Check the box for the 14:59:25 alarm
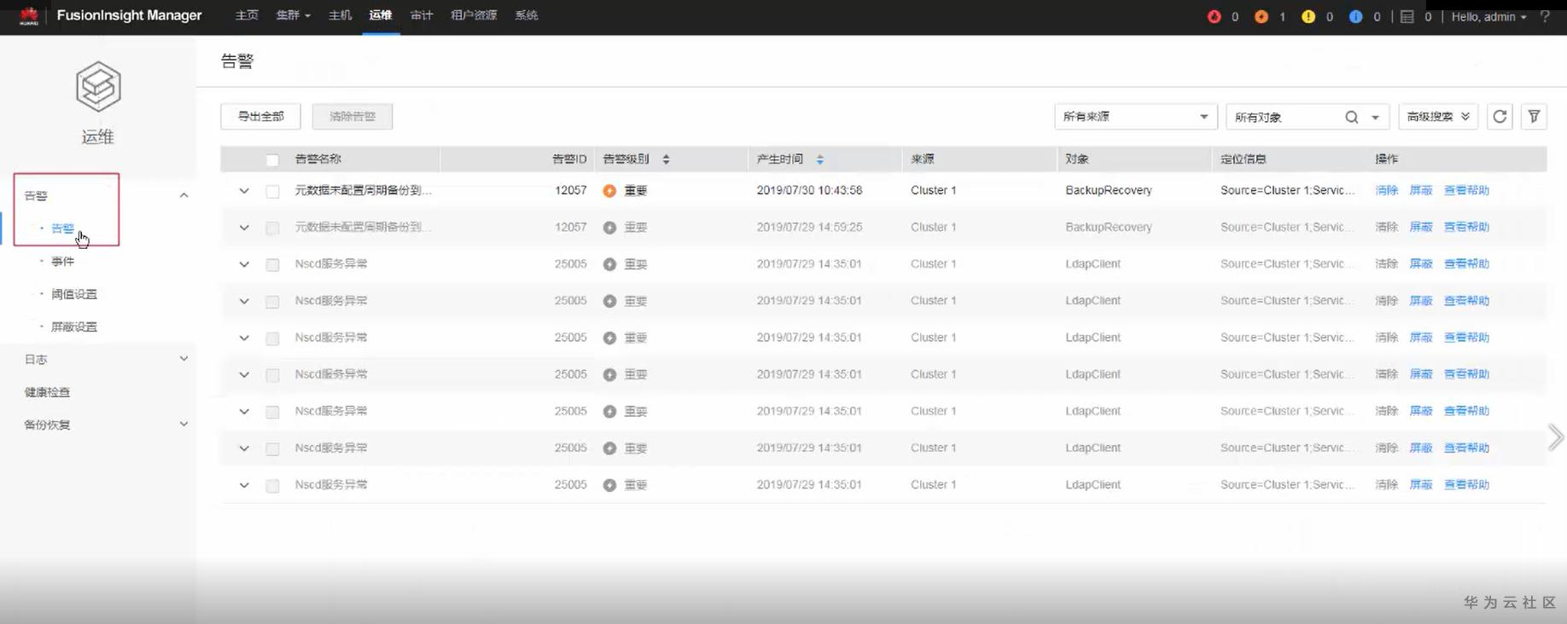 coord(272,228)
